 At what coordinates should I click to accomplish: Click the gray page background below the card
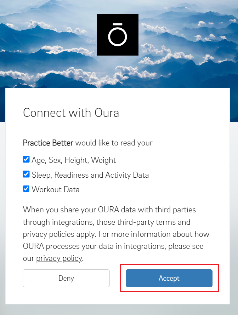[119, 310]
